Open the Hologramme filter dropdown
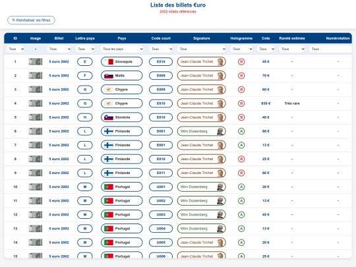Viewport: 356px width, 267px height. coord(241,49)
